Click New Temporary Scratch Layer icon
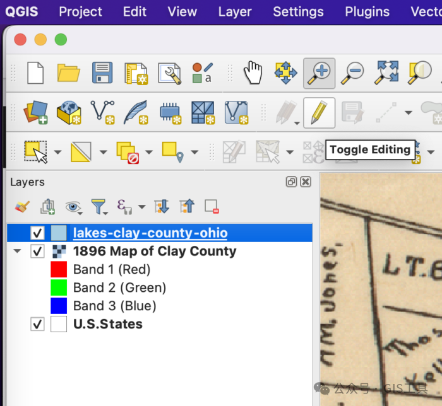This screenshot has width=442, height=406. pyautogui.click(x=170, y=113)
